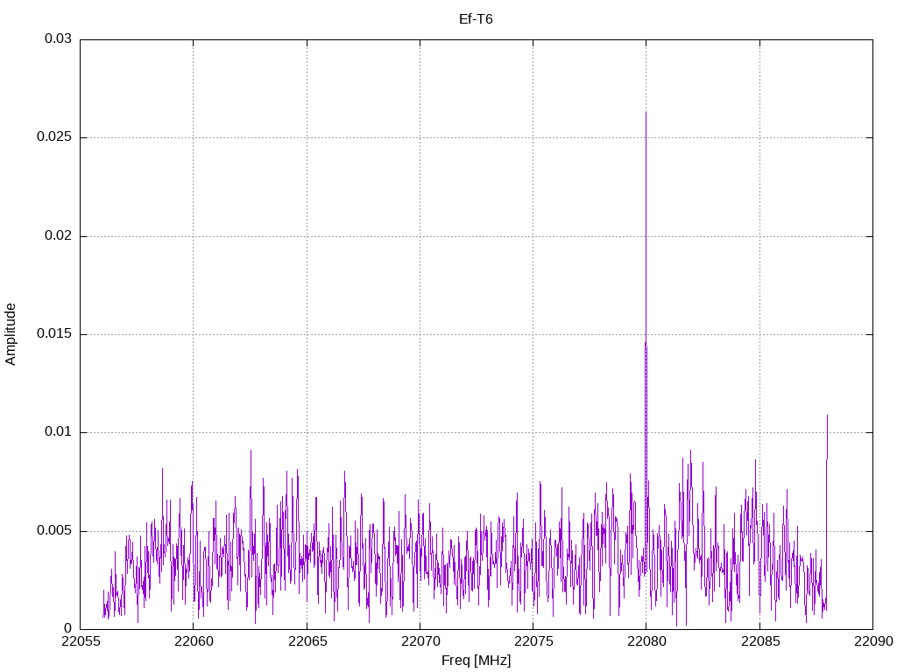Click the x-axis tick label 22065
The width and height of the screenshot is (897, 672).
(307, 641)
